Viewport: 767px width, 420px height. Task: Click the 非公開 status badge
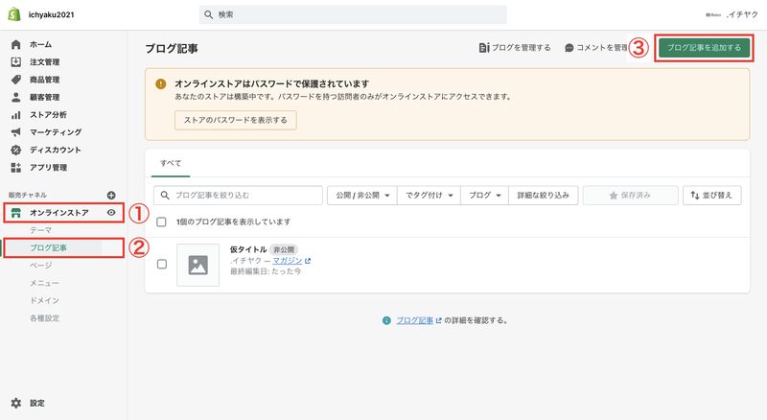(284, 250)
